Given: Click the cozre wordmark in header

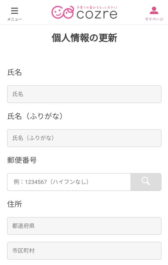Looking at the screenshot, I should [97, 14].
